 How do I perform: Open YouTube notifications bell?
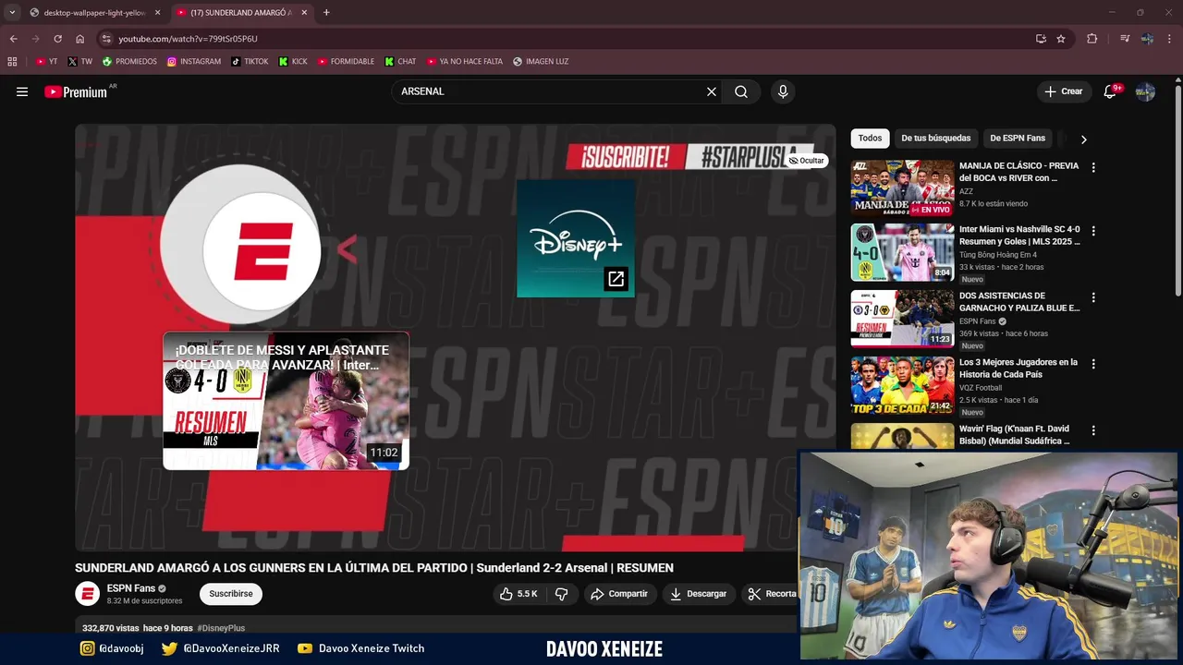coord(1110,91)
